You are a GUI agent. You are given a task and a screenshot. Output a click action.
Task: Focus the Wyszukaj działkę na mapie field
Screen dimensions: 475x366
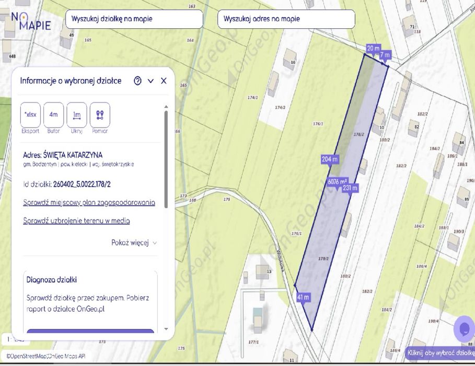coord(134,19)
